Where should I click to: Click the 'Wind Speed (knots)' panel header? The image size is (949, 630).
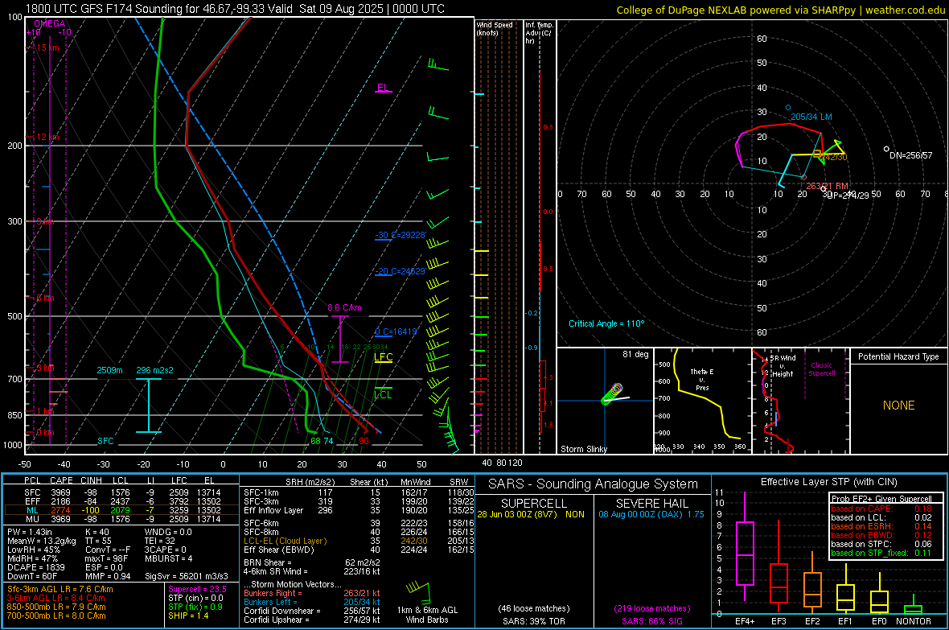495,28
